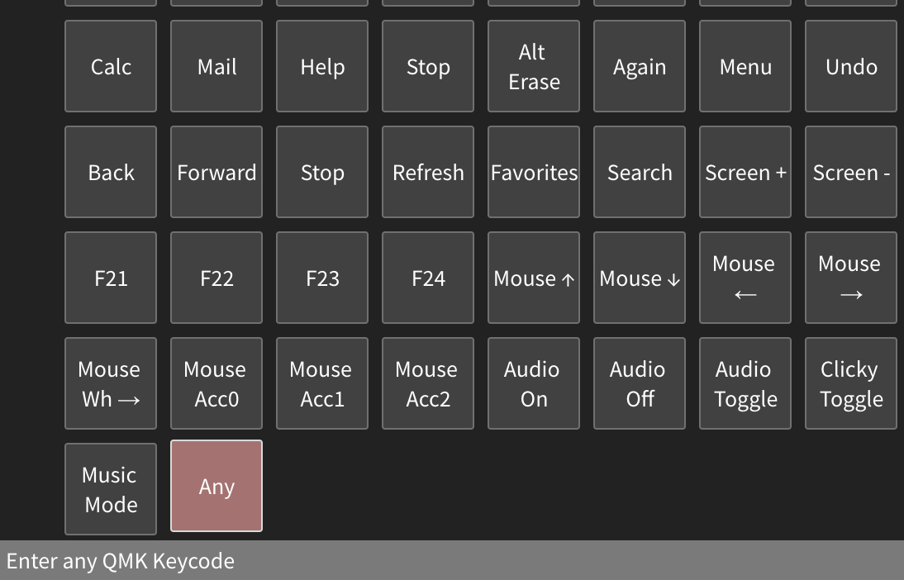Choose the Favorites keycode
The width and height of the screenshot is (904, 580).
pos(533,172)
